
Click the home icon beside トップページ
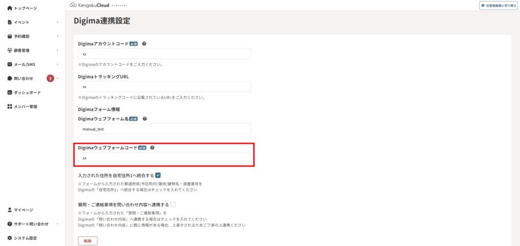click(x=10, y=8)
